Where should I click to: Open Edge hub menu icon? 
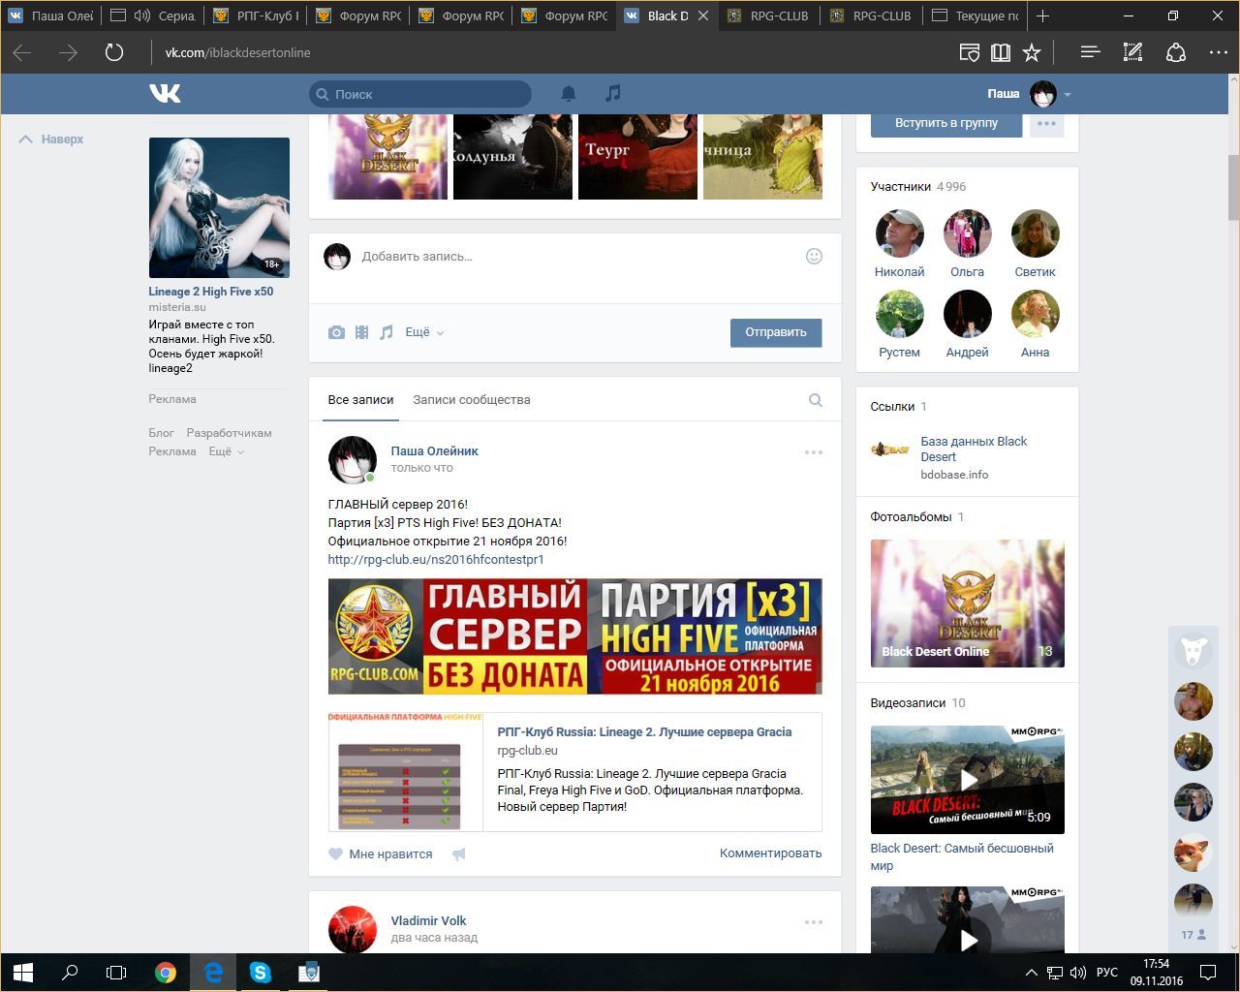pos(1090,52)
